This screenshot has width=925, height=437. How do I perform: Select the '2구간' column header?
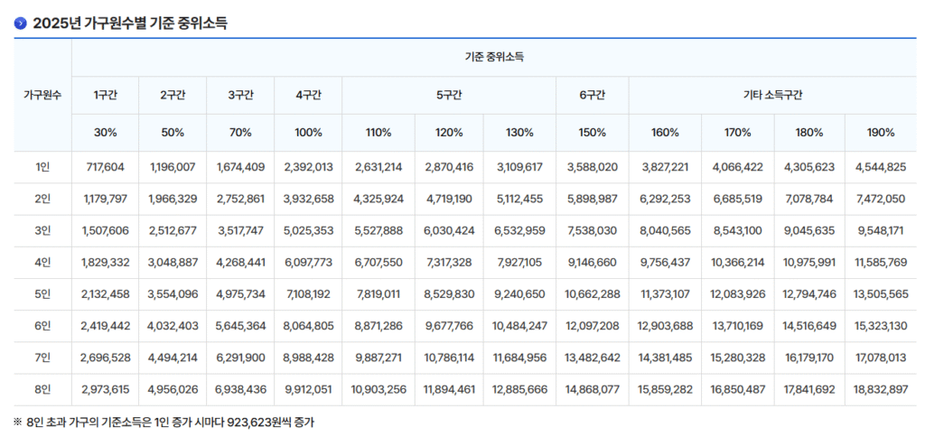[173, 95]
